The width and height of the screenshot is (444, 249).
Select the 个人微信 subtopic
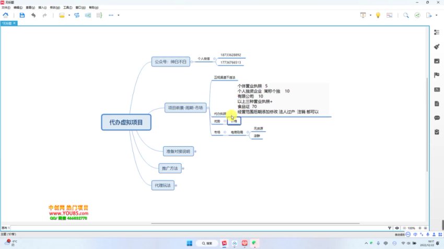pyautogui.click(x=204, y=59)
